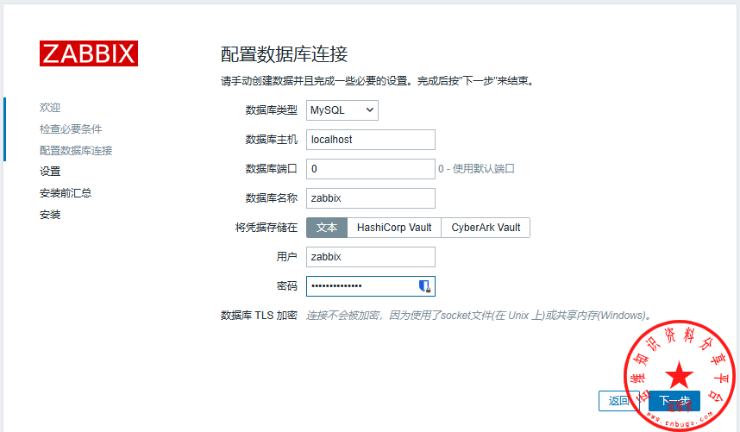Click the 用户 username input field

(x=370, y=257)
